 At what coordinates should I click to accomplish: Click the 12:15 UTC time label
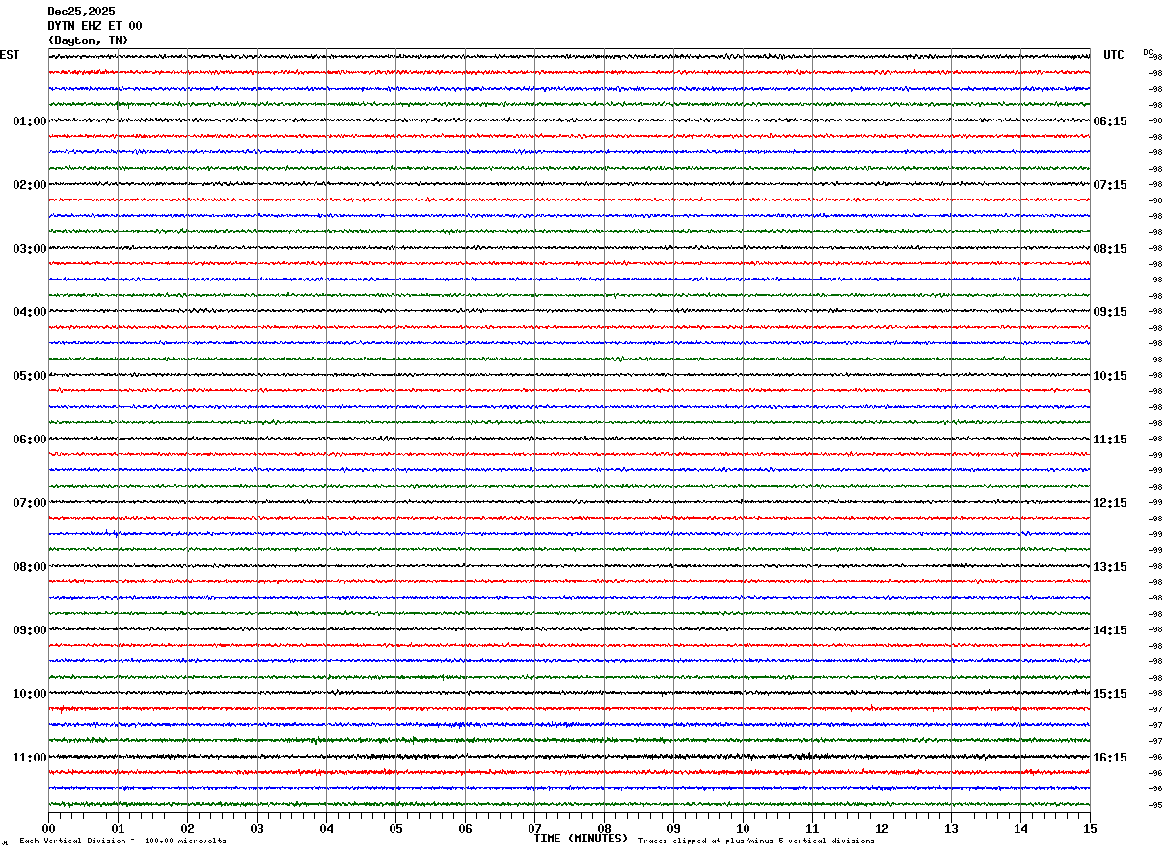(x=1109, y=503)
